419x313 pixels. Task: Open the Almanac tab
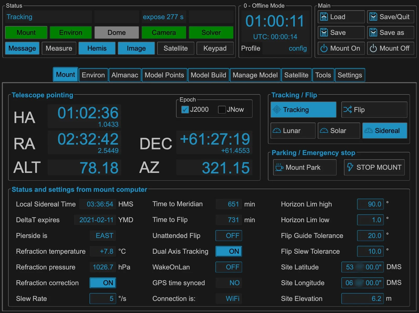point(125,75)
